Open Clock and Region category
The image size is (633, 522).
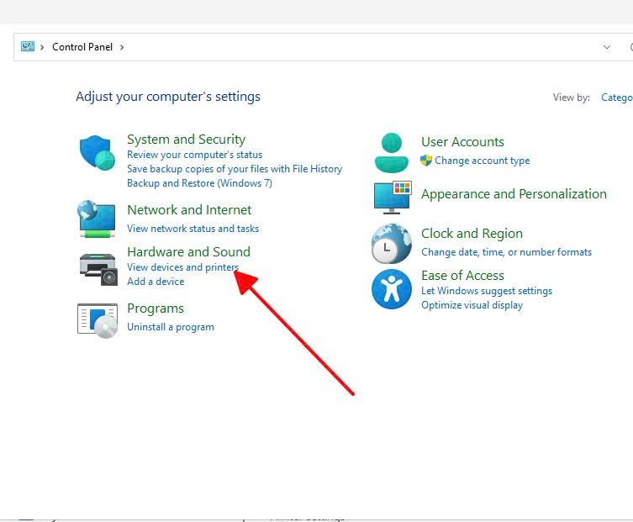click(472, 234)
